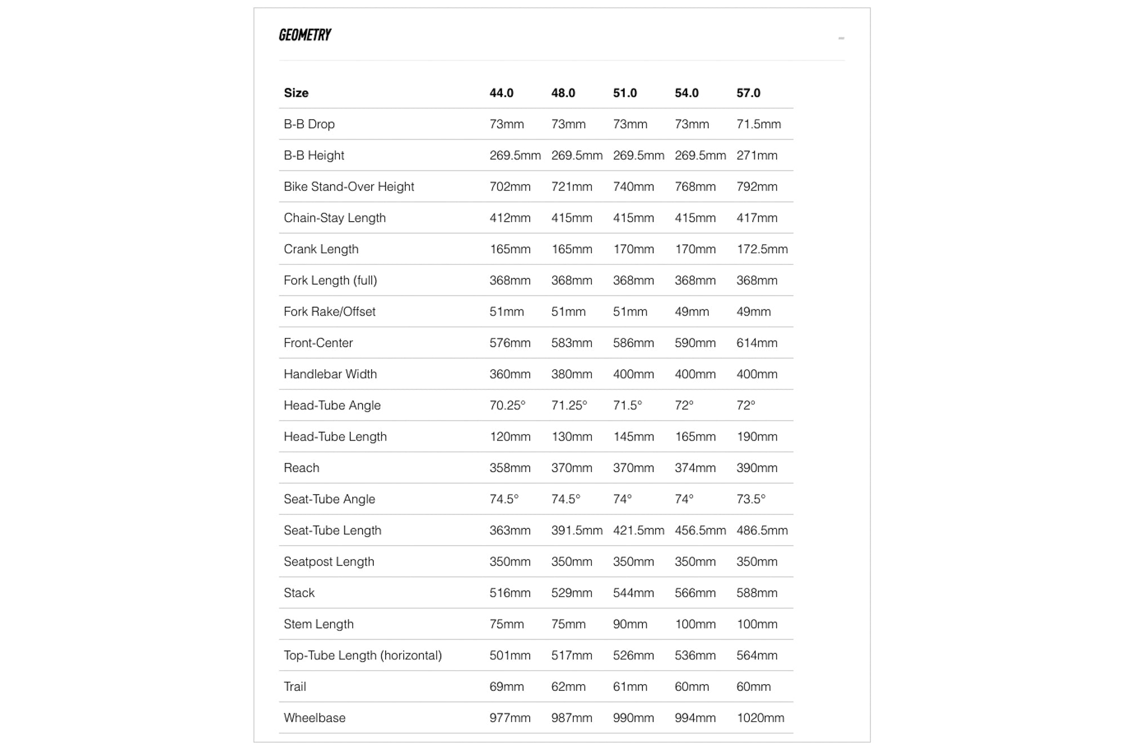Click the Bike Stand-Over Height row label
Viewport: 1126px width, 750px height.
[348, 187]
